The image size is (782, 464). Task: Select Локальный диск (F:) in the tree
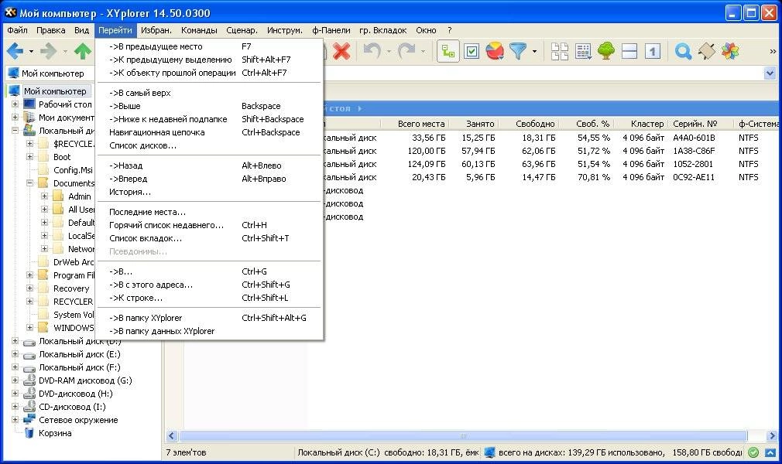pyautogui.click(x=79, y=367)
